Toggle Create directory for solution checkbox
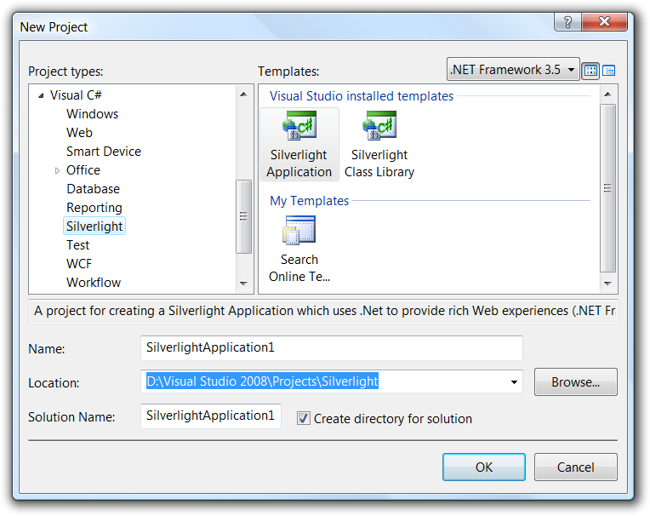650x516 pixels. [304, 418]
